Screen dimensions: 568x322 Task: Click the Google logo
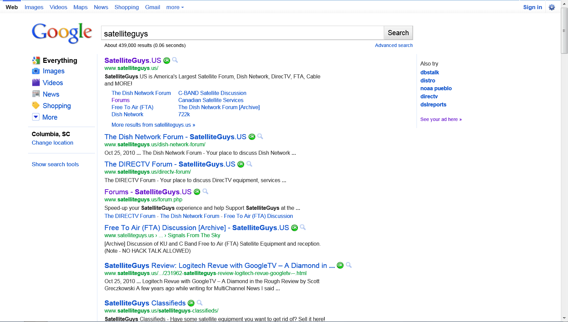click(62, 33)
